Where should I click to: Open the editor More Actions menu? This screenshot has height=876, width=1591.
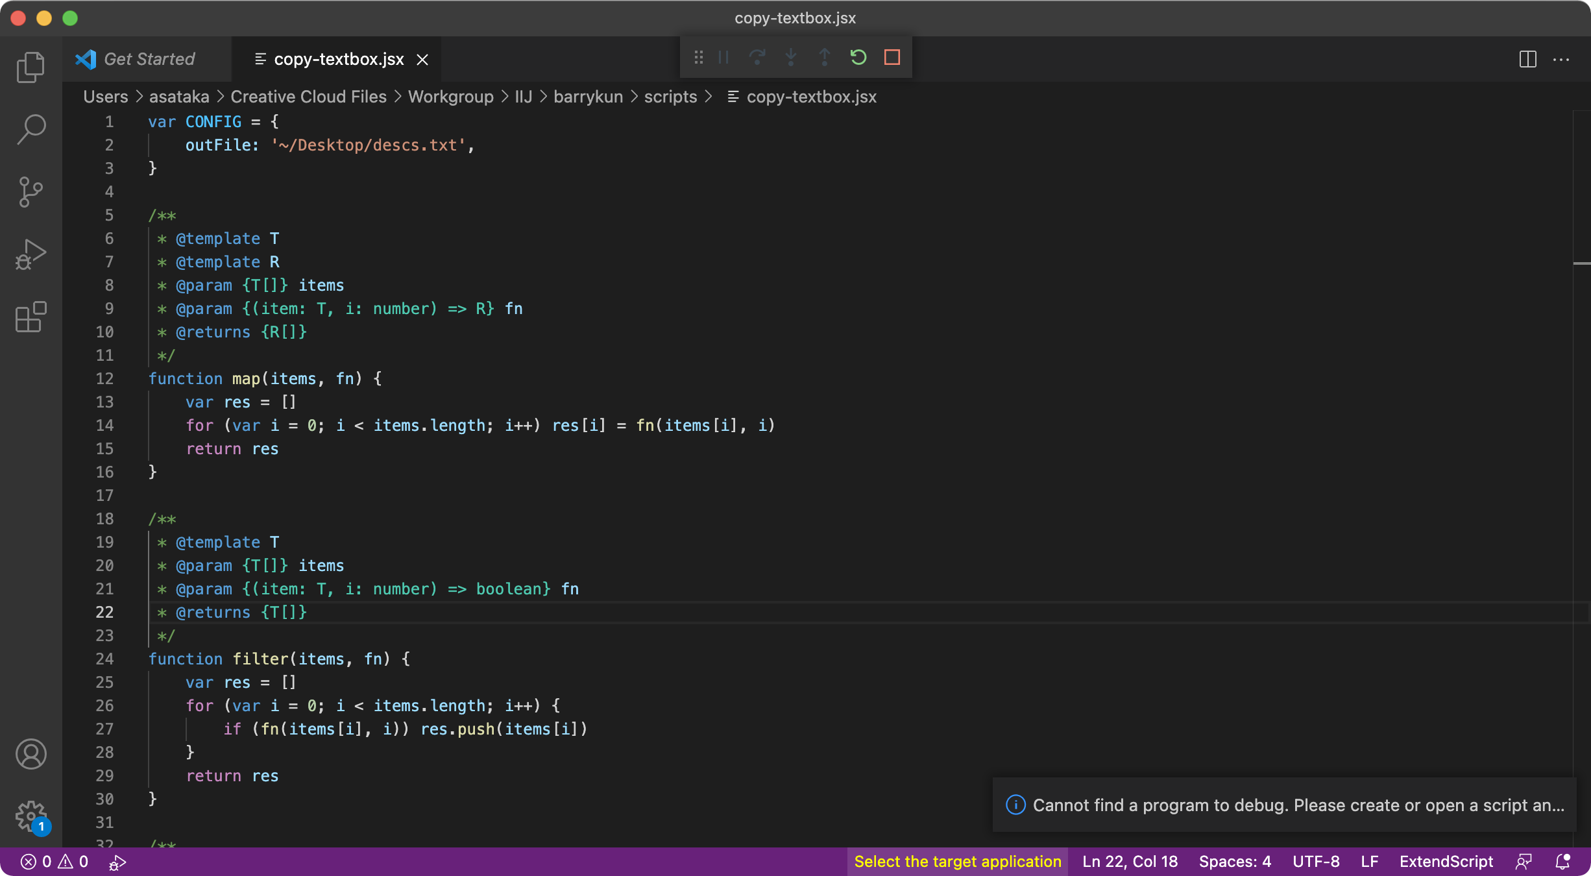point(1561,59)
